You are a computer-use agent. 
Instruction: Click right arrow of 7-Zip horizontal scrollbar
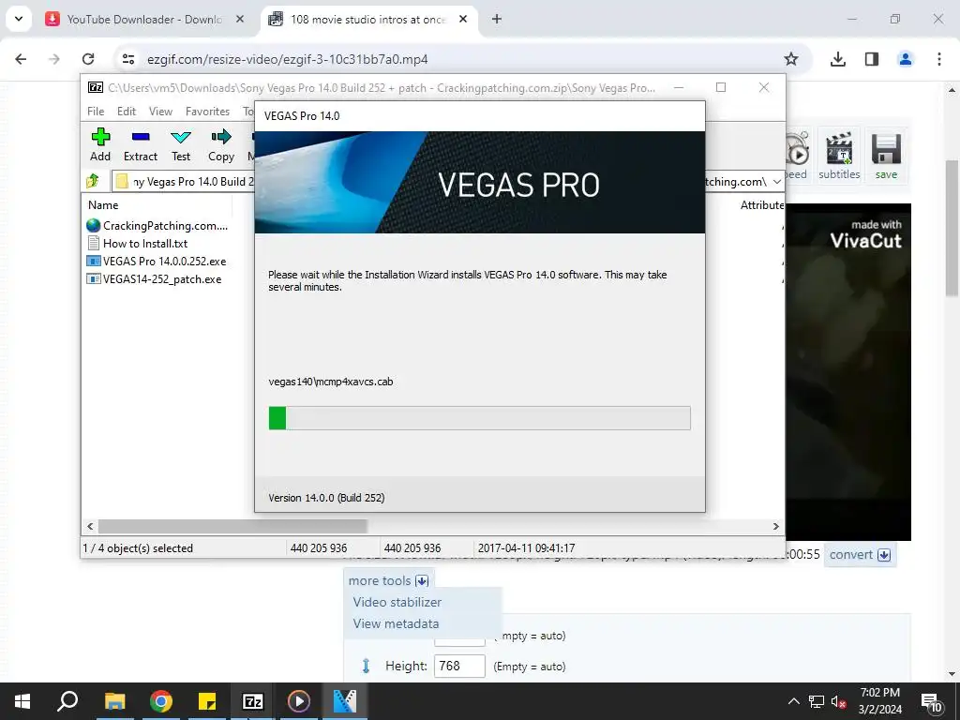click(x=775, y=526)
